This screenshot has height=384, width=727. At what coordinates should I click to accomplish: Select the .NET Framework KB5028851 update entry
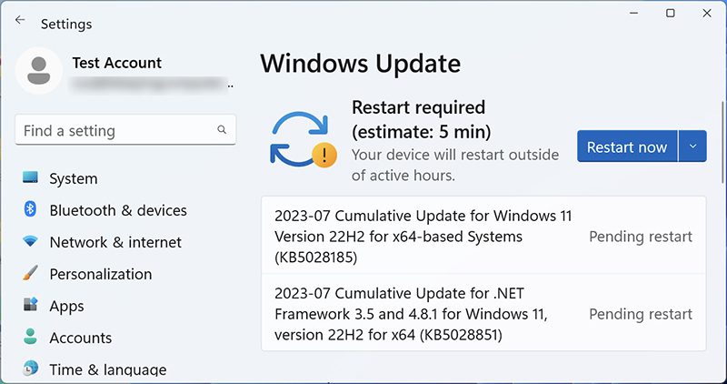[x=483, y=313]
